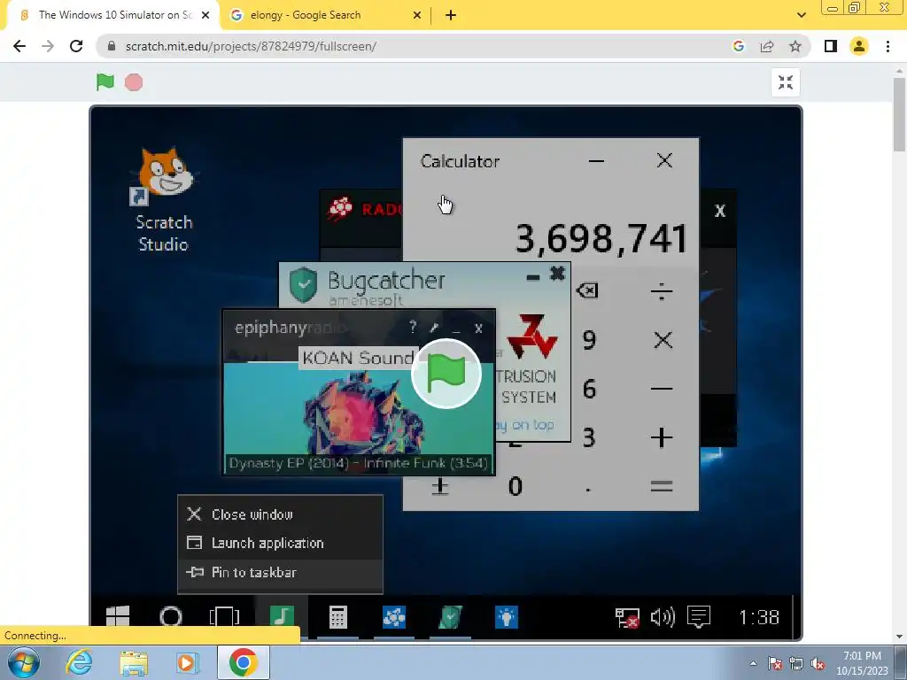Click the Calculator display value 3,698,741

(x=601, y=238)
